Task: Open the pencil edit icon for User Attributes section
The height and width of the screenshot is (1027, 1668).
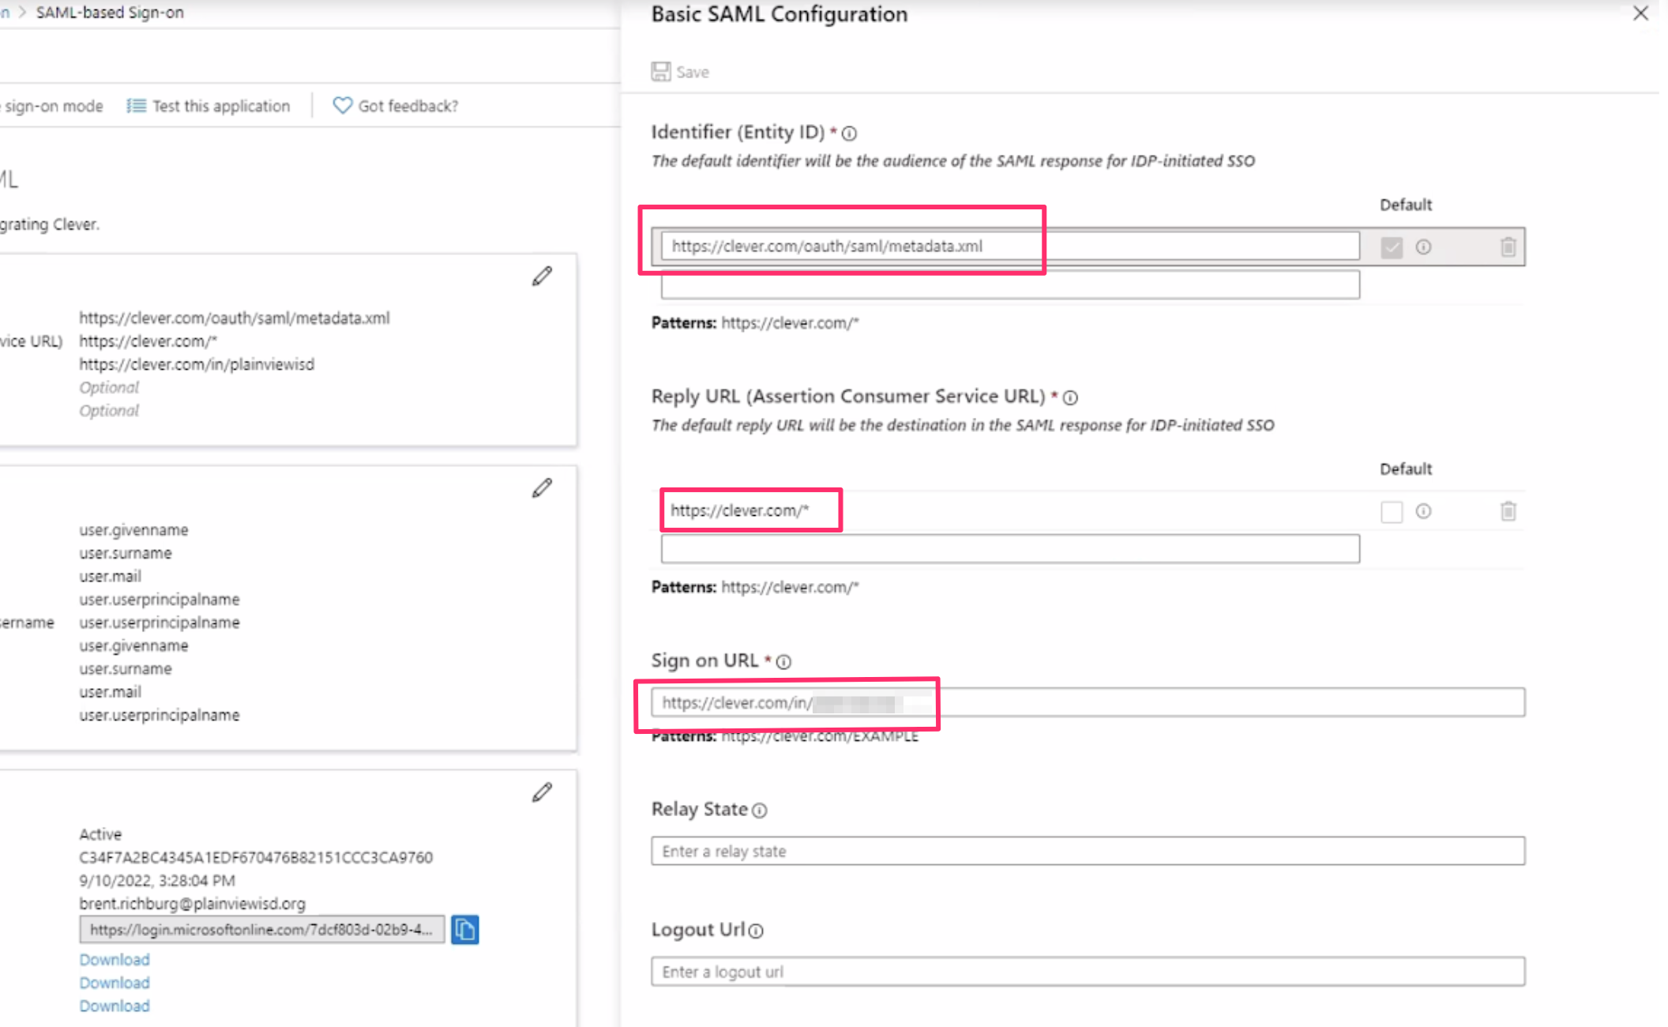Action: pyautogui.click(x=542, y=489)
